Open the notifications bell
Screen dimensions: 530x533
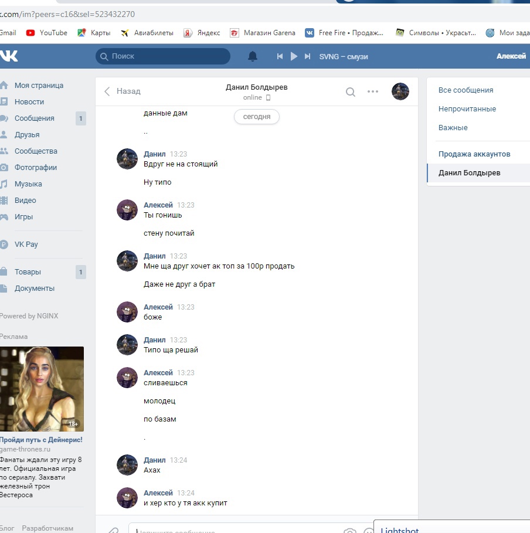(x=253, y=56)
